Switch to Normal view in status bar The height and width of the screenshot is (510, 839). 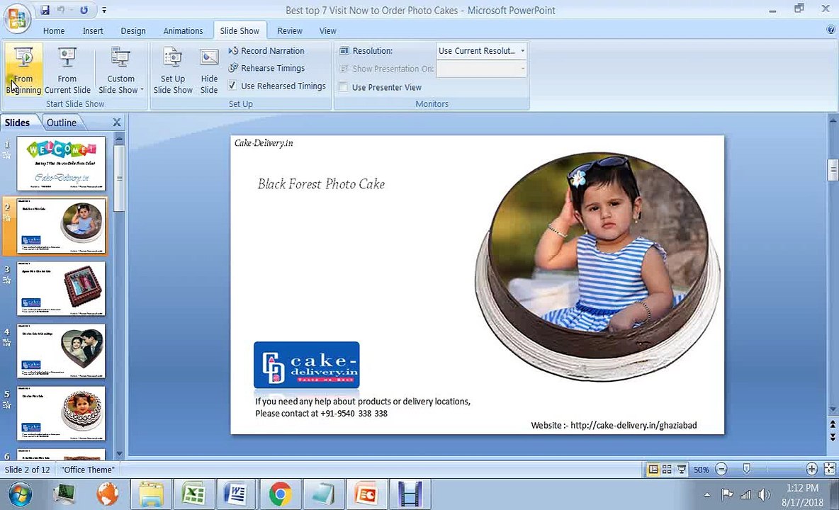coord(653,470)
